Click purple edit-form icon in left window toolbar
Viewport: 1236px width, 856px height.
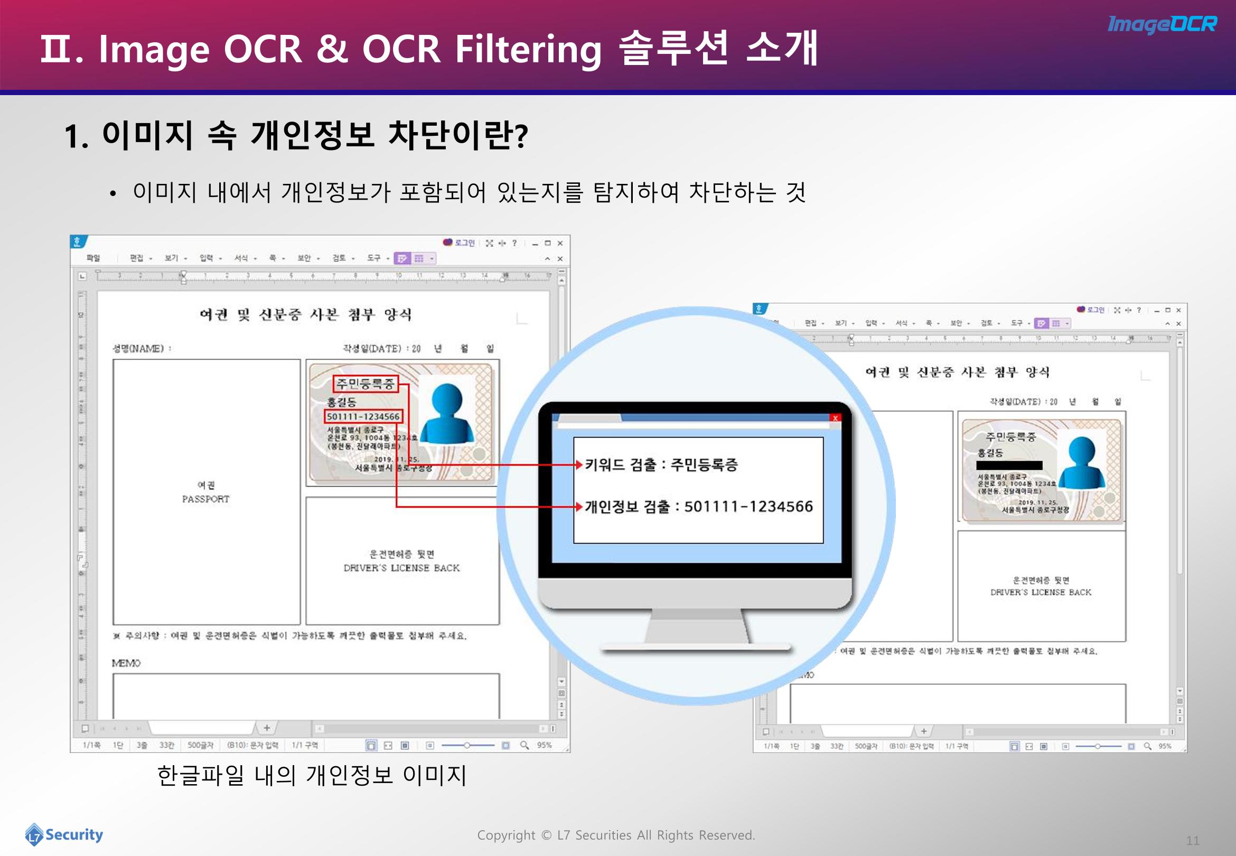(x=402, y=258)
